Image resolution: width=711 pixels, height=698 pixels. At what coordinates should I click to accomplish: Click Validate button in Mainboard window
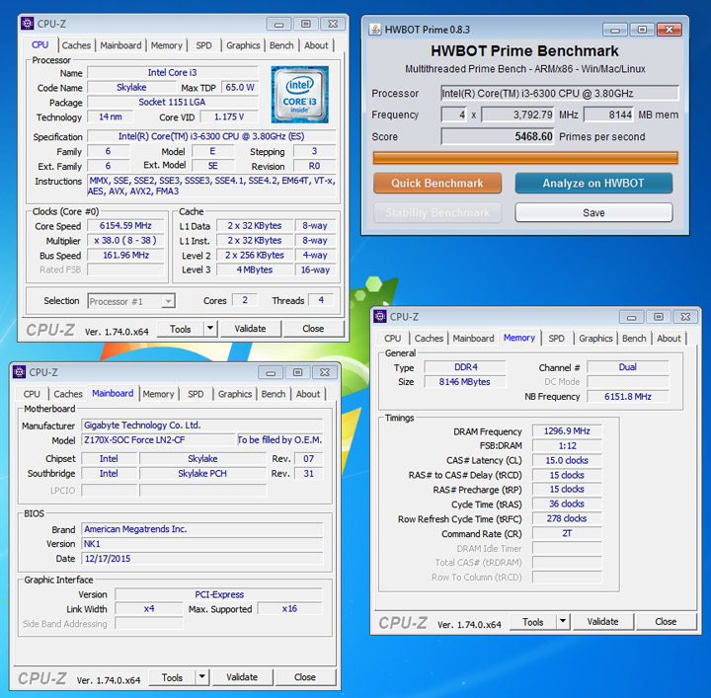[242, 676]
